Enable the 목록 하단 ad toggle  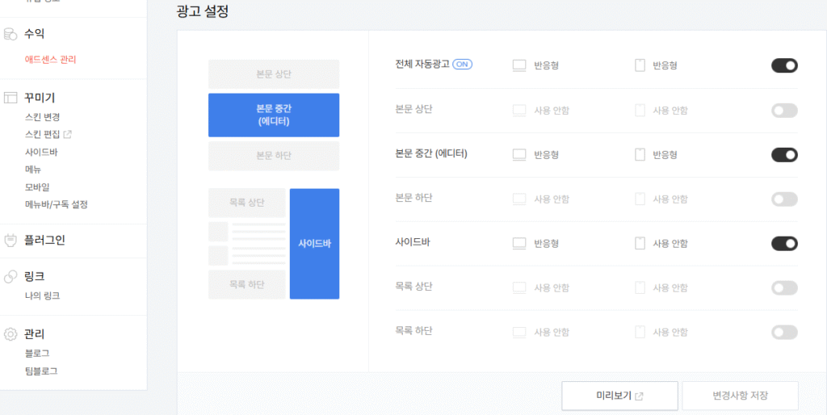coord(784,332)
